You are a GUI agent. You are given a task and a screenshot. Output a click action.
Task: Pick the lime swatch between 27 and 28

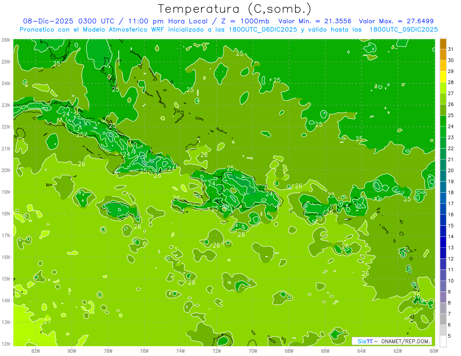point(443,88)
